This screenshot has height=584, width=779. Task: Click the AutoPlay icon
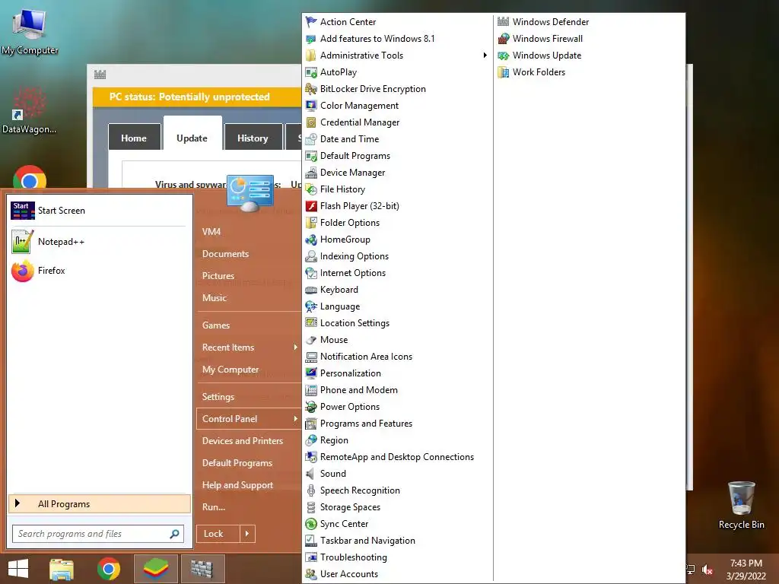coord(311,72)
